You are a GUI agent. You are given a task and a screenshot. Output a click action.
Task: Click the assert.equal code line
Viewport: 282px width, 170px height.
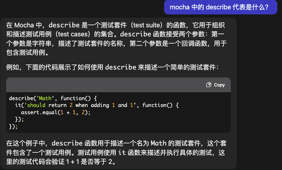pos(55,112)
